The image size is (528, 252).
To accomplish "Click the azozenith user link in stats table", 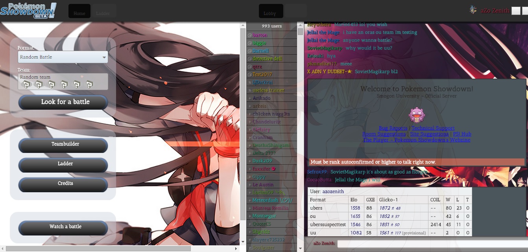I will 333,191.
